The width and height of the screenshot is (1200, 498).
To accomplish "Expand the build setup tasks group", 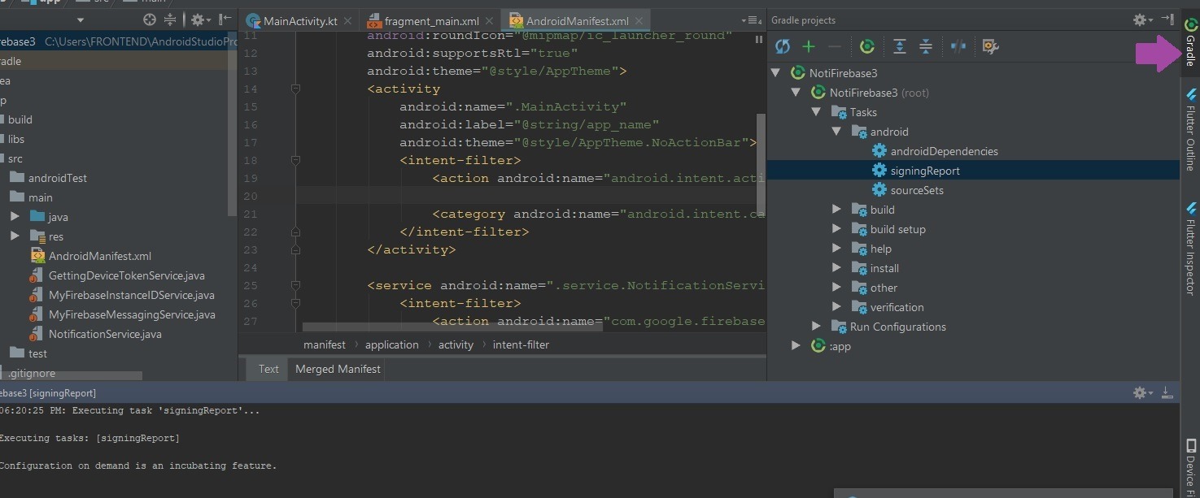I will point(837,229).
